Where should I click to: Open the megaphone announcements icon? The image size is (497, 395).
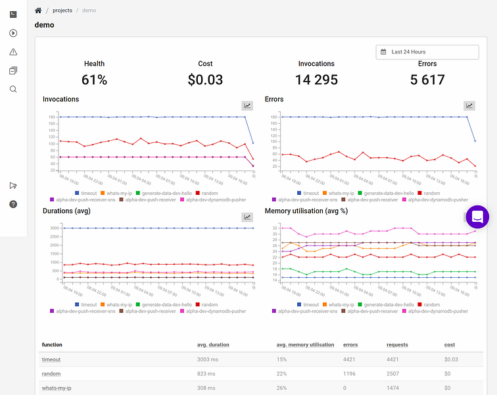(x=13, y=186)
